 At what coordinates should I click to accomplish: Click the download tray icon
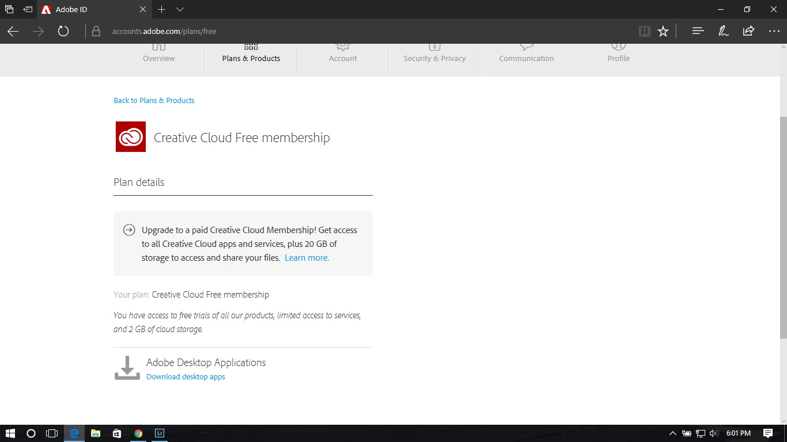pyautogui.click(x=127, y=368)
